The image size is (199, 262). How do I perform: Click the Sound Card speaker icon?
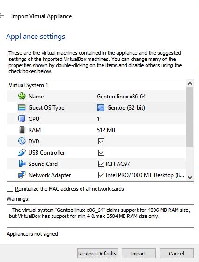tap(22, 164)
